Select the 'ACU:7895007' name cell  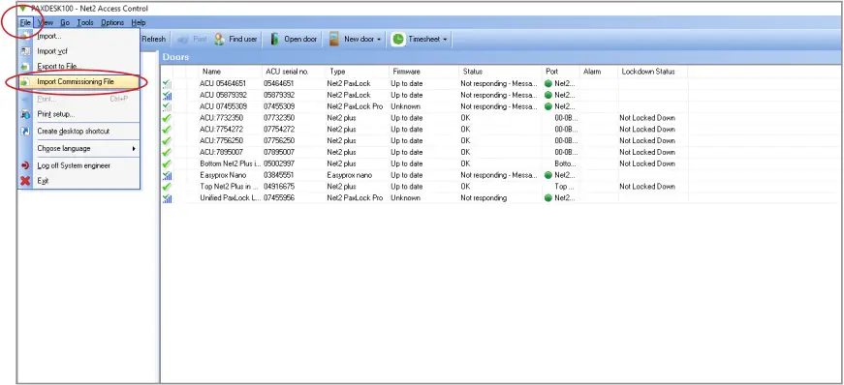point(221,152)
